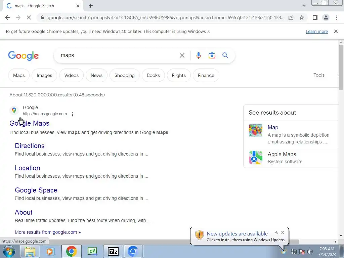Open a new browser tab
344x258 pixels.
pos(91,6)
